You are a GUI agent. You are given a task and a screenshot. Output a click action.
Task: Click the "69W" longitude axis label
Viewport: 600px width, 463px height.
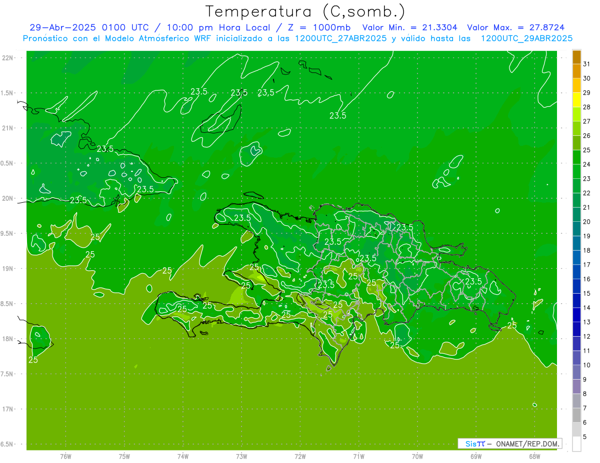coord(476,457)
